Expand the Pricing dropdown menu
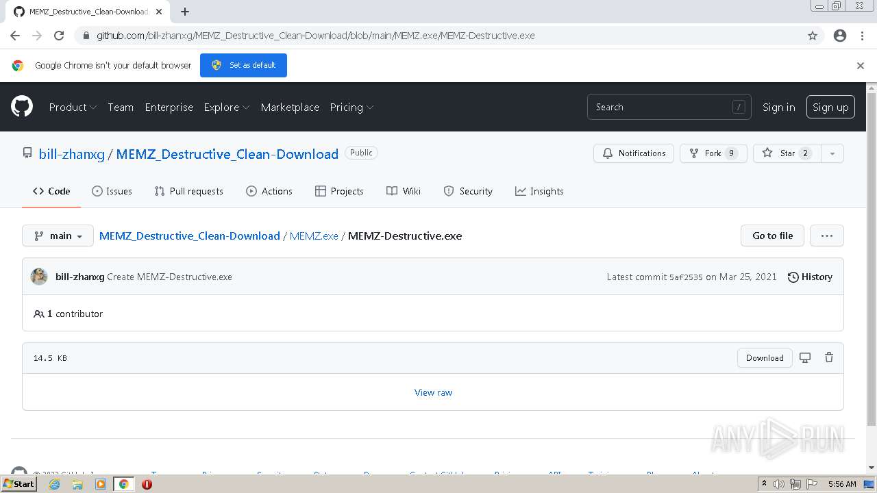The height and width of the screenshot is (493, 877). tap(351, 107)
